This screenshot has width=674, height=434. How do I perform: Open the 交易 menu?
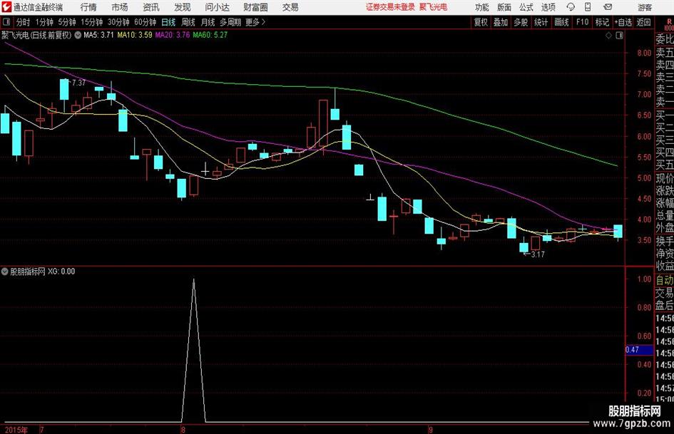[x=290, y=7]
